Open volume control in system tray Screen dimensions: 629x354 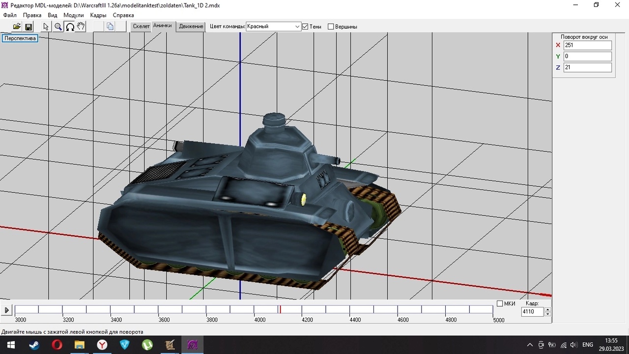coord(573,345)
